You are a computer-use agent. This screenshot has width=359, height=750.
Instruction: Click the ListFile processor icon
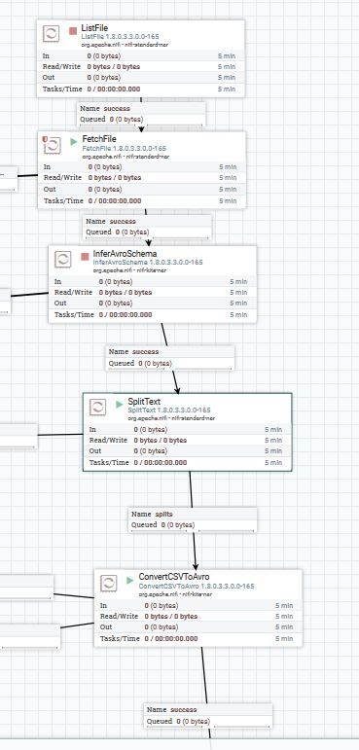[52, 34]
